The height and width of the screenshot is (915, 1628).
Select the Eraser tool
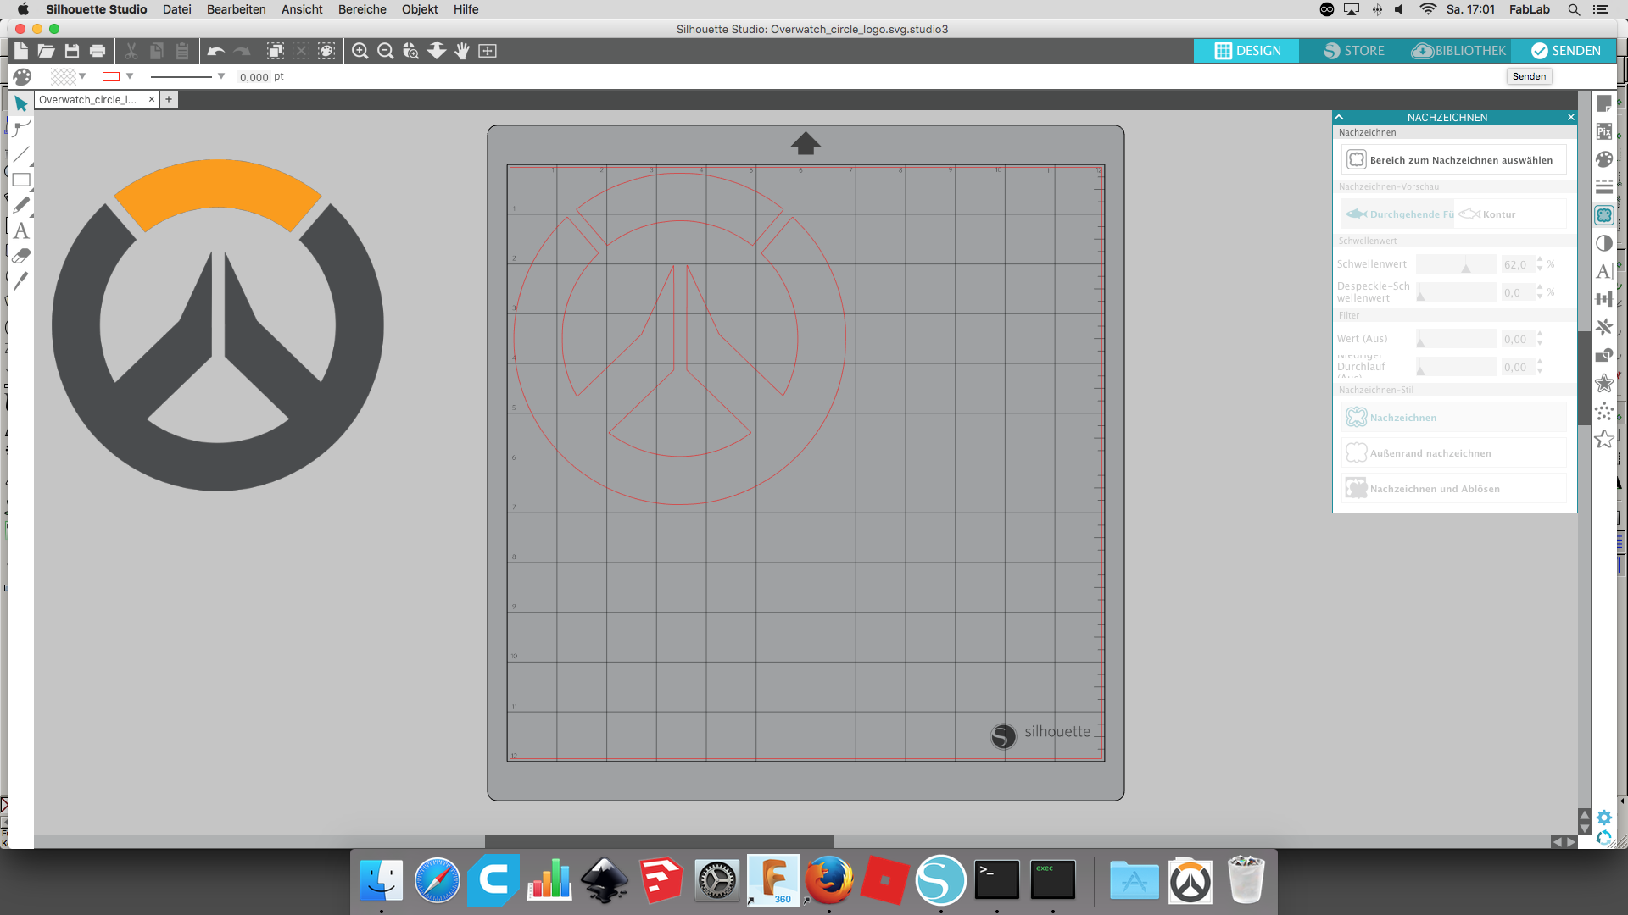21,255
